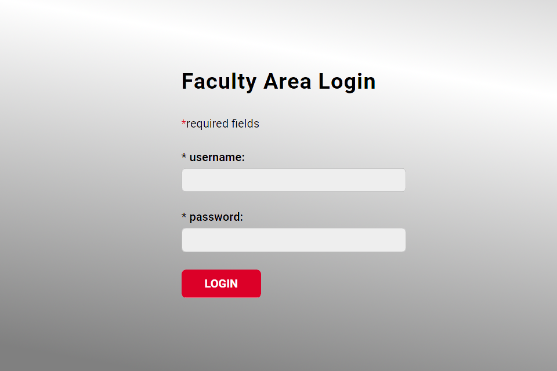Click the required fields note text
Image resolution: width=557 pixels, height=371 pixels.
click(x=222, y=123)
